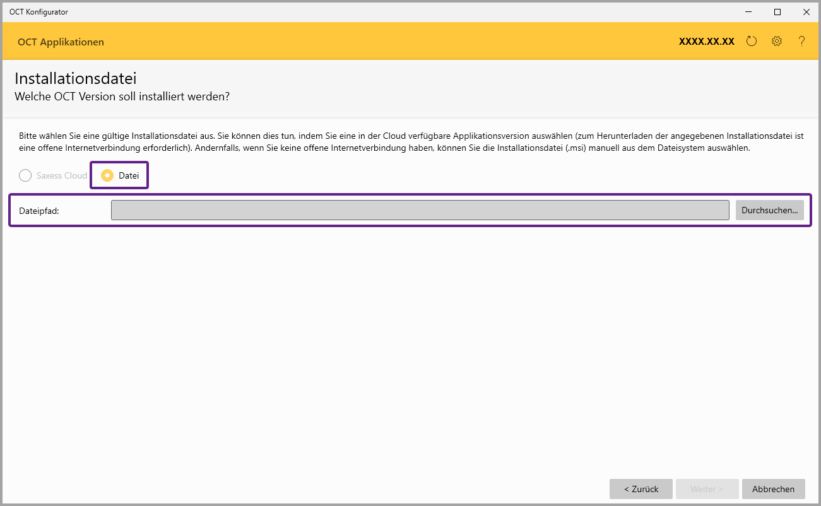Click the OCT Konfigurator title bar text
Screen dimensions: 821x506
38,11
